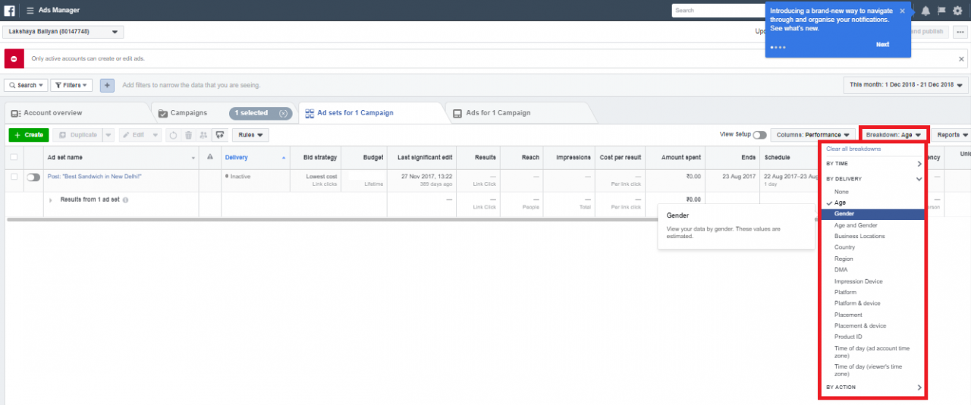971x405 pixels.
Task: Open the Duplicate dropdown arrow
Action: pyautogui.click(x=108, y=135)
